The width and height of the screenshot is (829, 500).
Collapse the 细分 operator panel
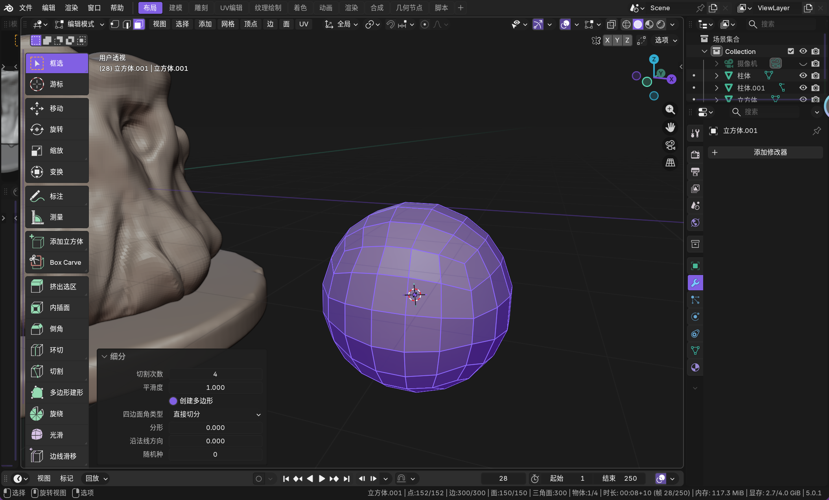pyautogui.click(x=105, y=356)
